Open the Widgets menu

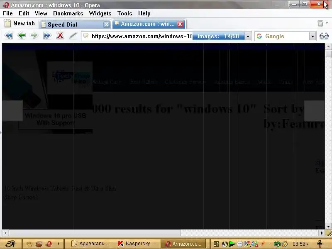click(100, 13)
